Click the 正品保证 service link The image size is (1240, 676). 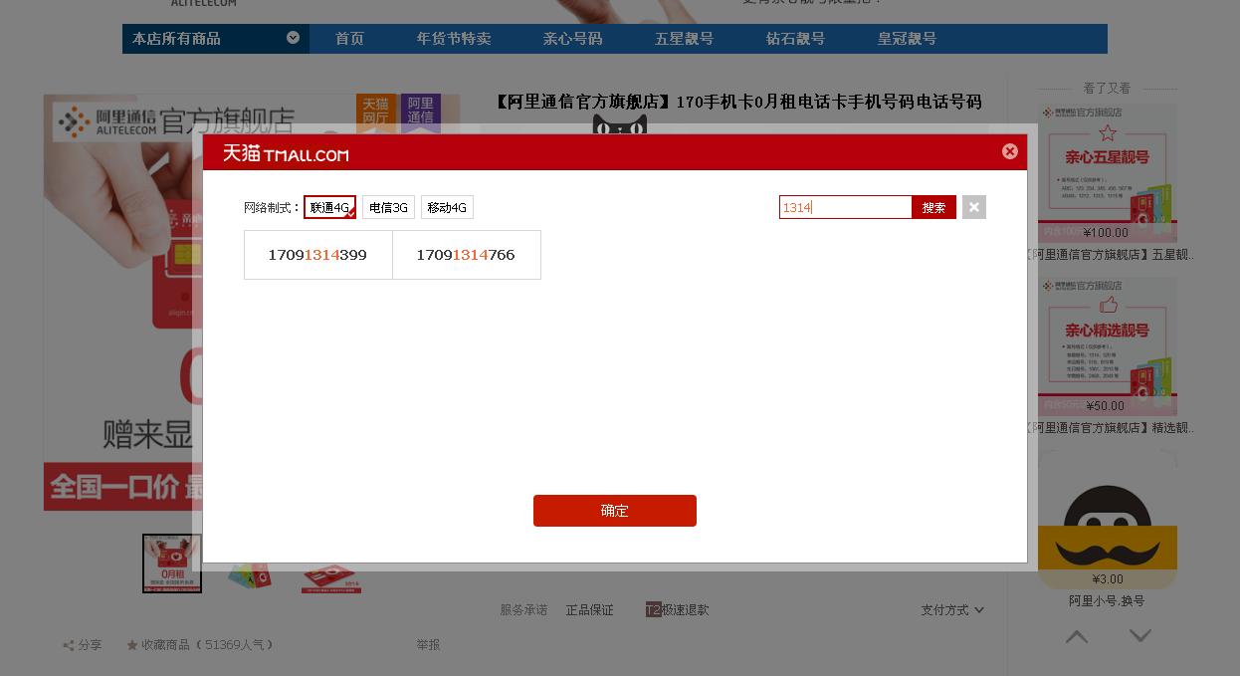[x=590, y=610]
